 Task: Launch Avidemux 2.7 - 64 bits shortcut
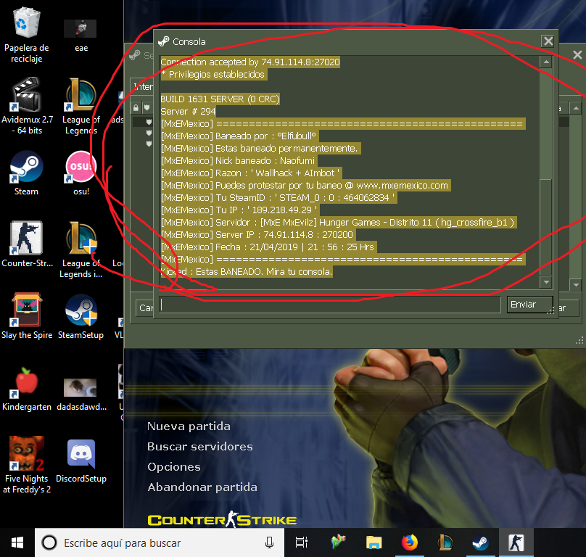coord(27,106)
